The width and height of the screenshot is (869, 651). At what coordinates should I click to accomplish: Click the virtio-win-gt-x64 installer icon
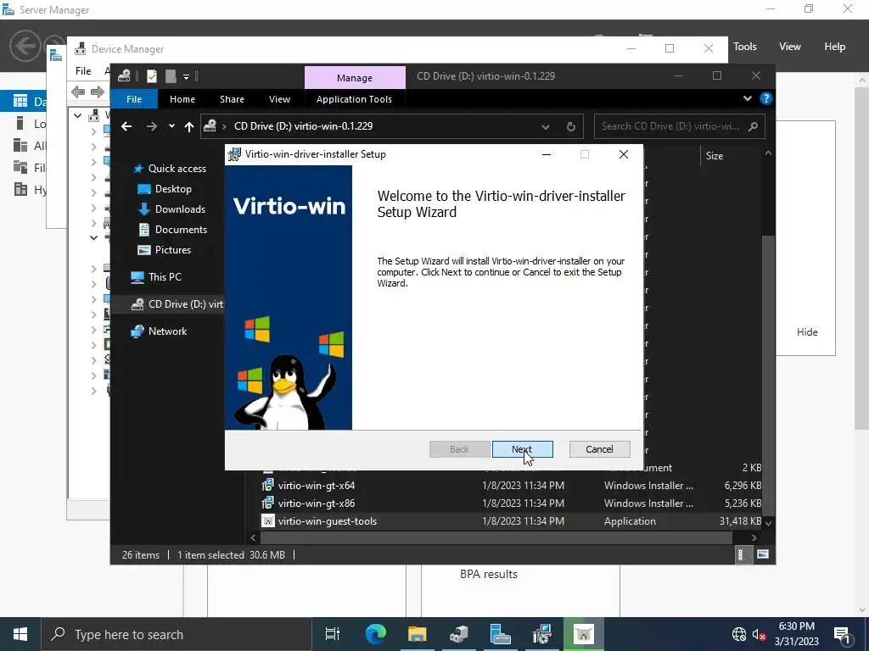coord(267,486)
